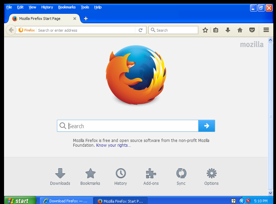Click the magnifier icon in start page search

coord(63,126)
